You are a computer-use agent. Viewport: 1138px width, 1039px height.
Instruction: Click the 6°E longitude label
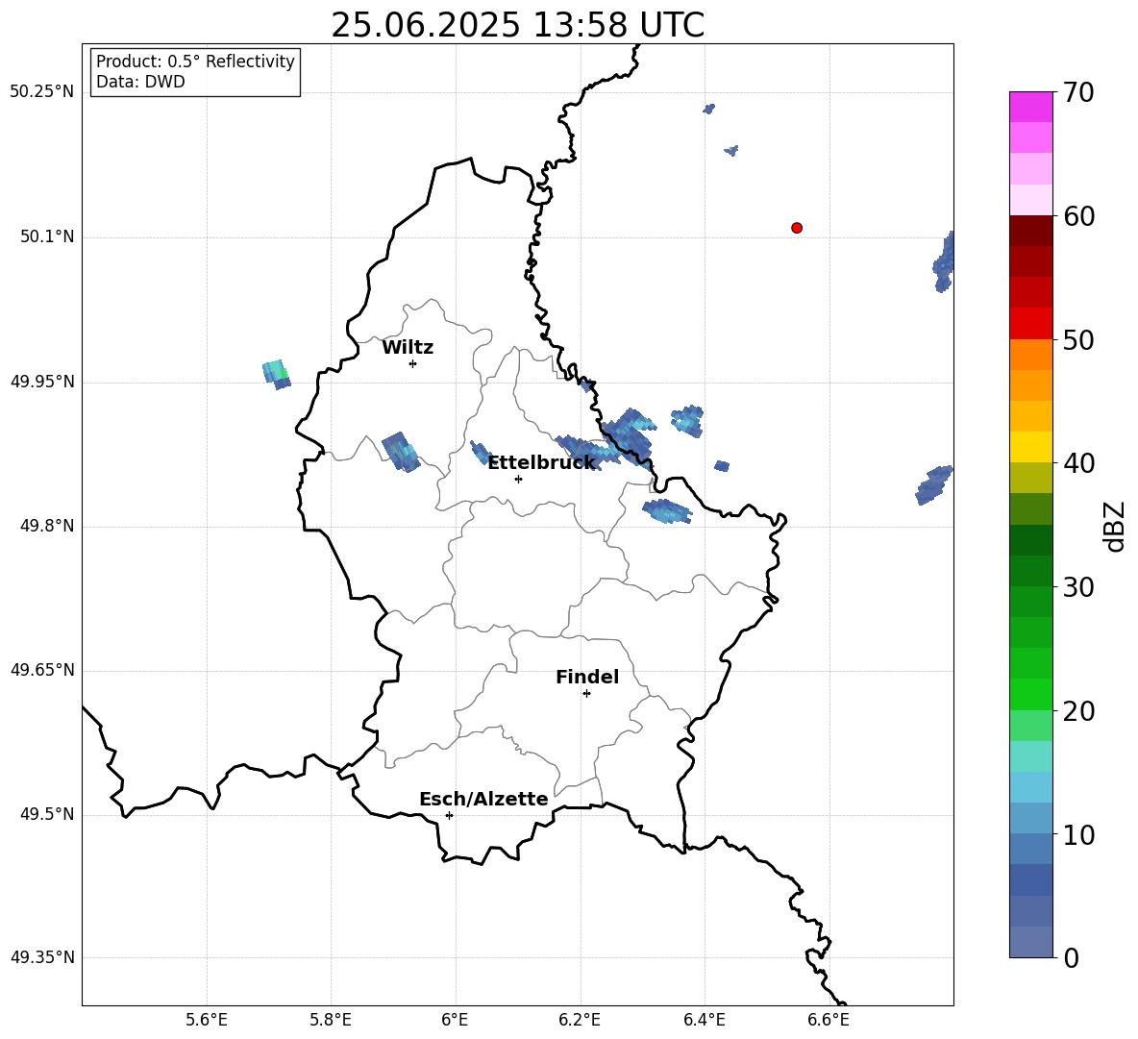[455, 1020]
